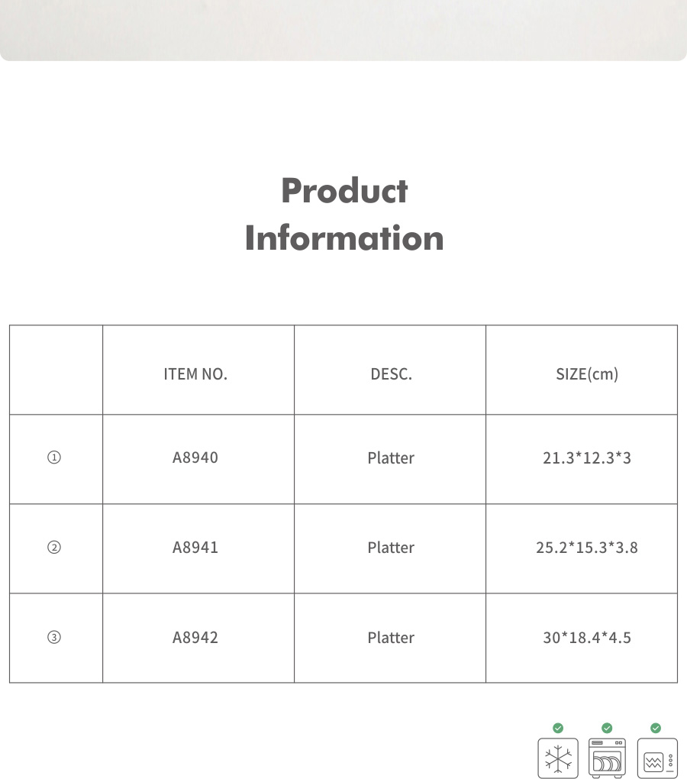Click item number A8942
Screen dimensions: 687x779
coord(195,638)
